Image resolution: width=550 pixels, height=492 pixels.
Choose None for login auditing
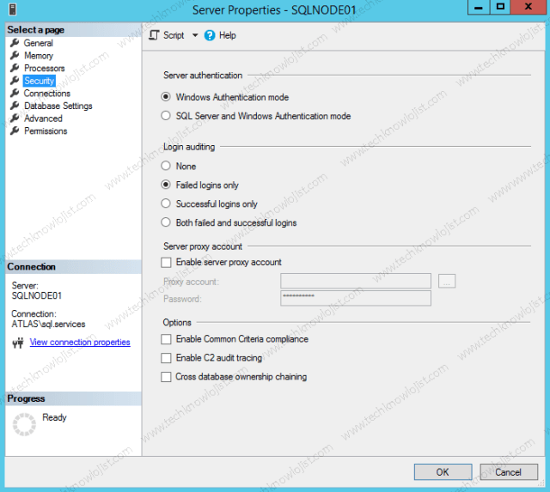(x=166, y=166)
